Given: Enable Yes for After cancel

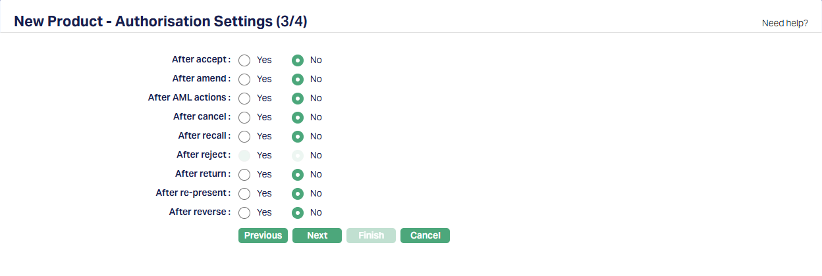Looking at the screenshot, I should tap(244, 118).
